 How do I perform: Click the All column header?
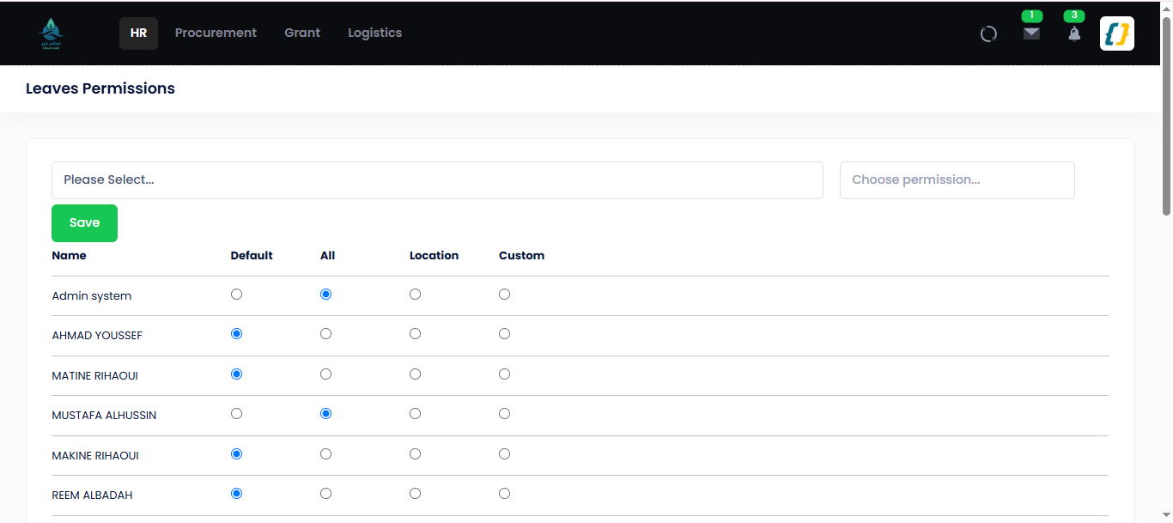click(327, 256)
